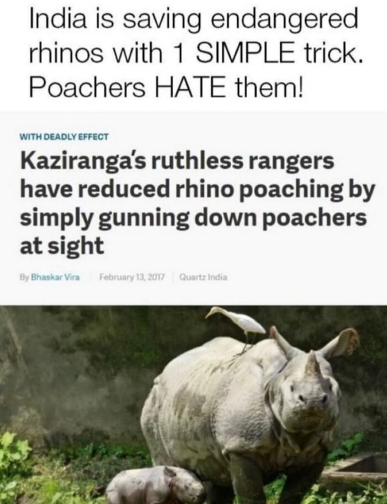Viewport: 387px width, 504px height.
Task: Open author link 'By Bhaskar Vira'
Action: pos(50,277)
